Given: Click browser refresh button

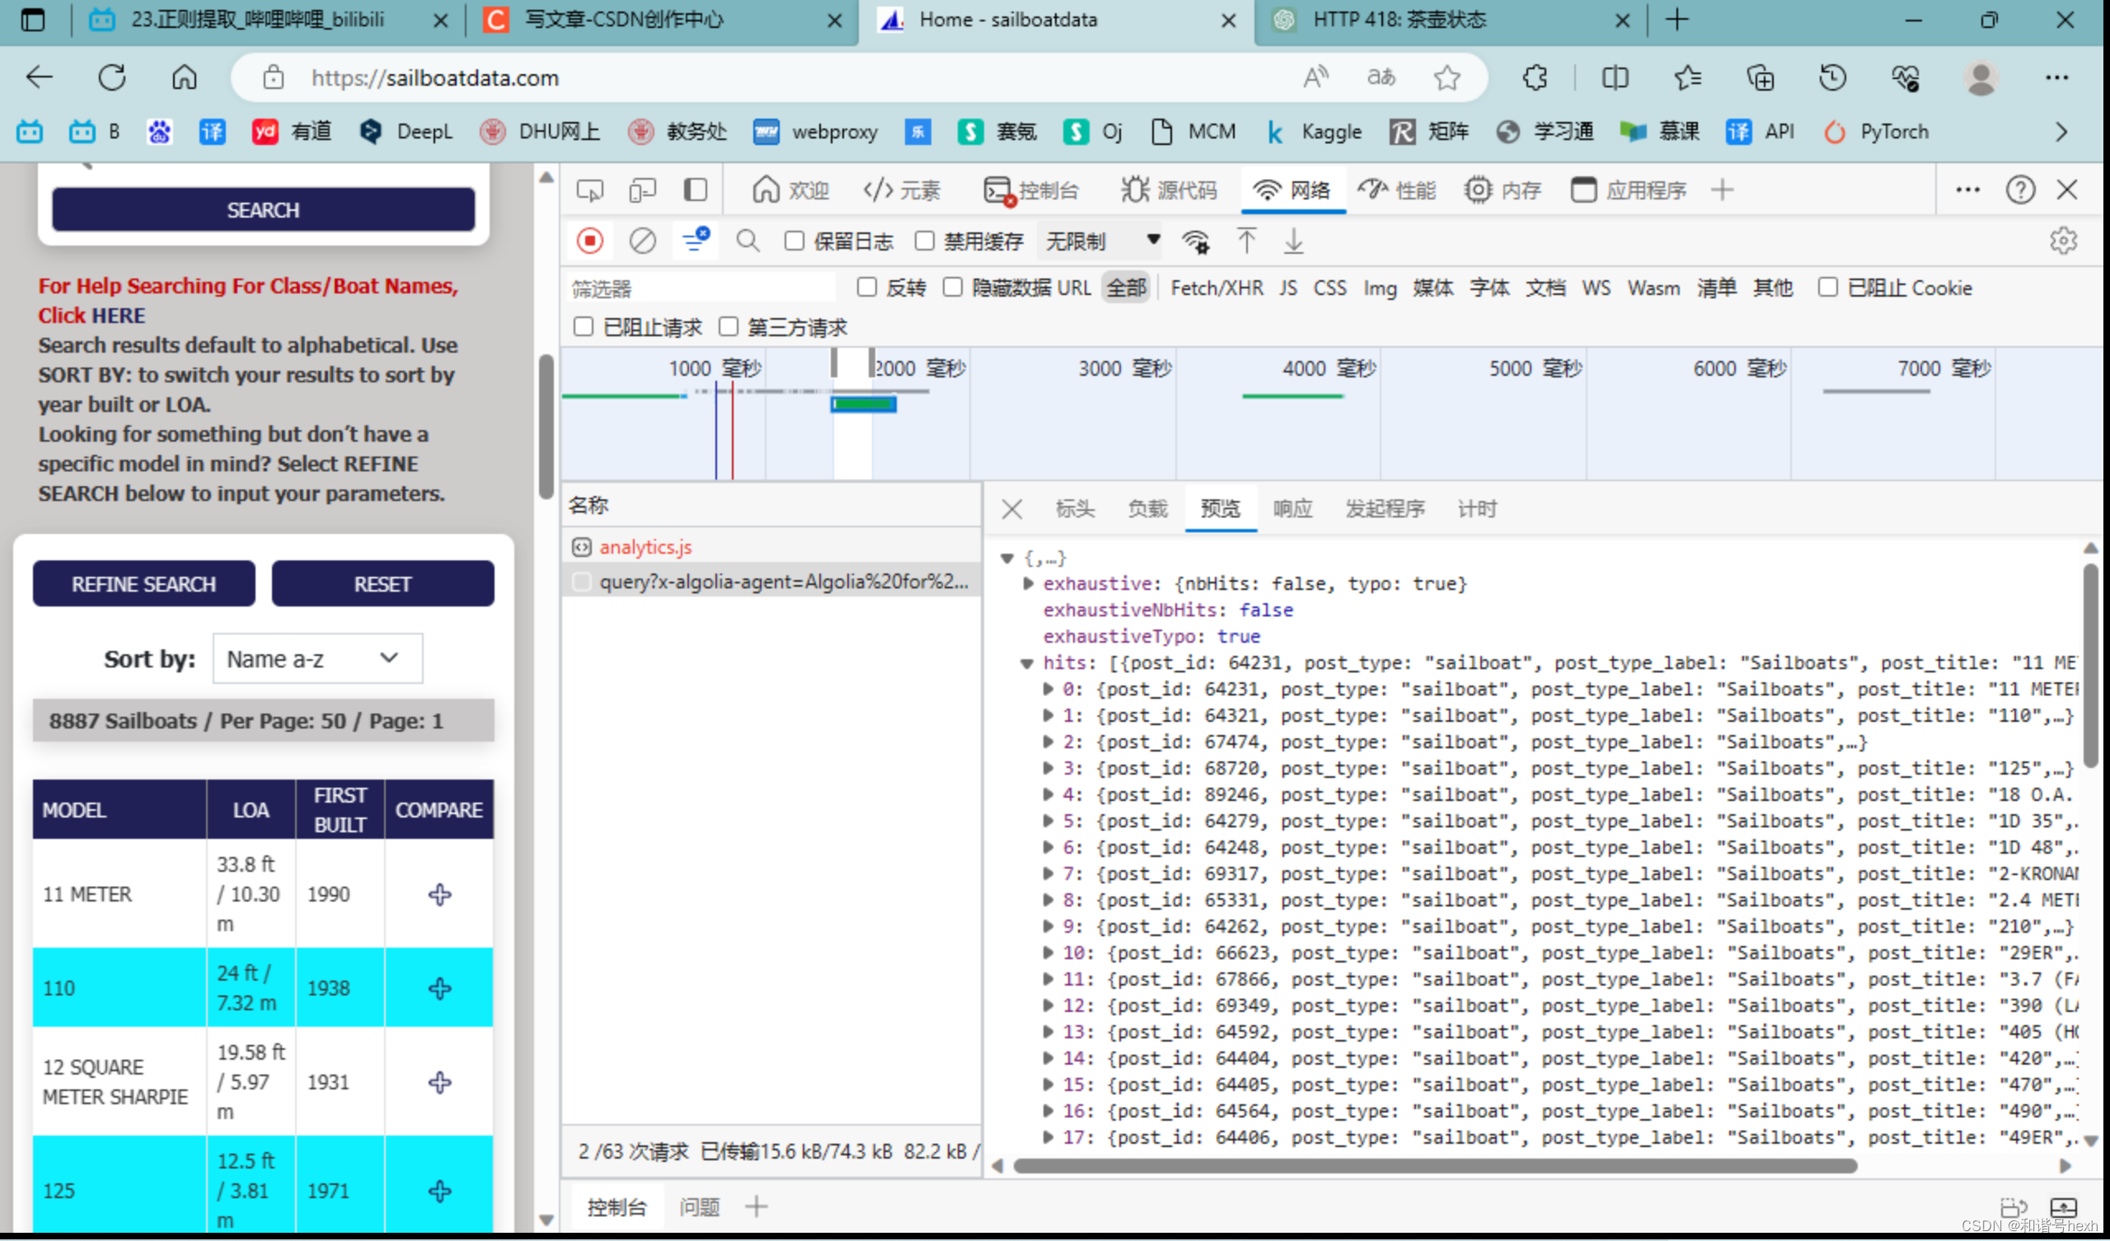Looking at the screenshot, I should [x=111, y=78].
